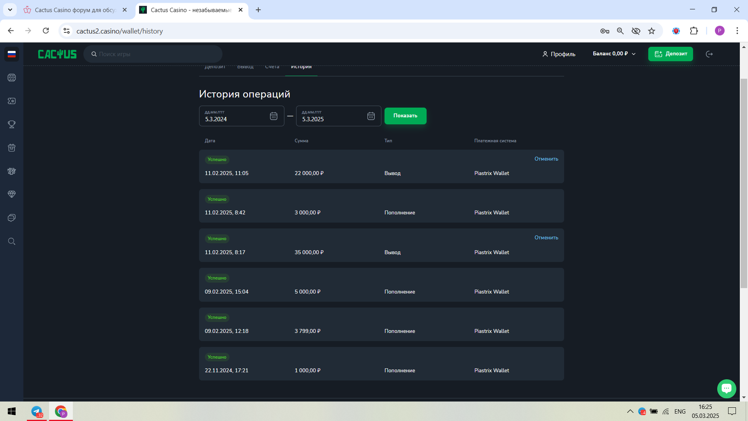The image size is (748, 421).
Task: Open the diamond VIP sidebar icon
Action: pyautogui.click(x=12, y=194)
